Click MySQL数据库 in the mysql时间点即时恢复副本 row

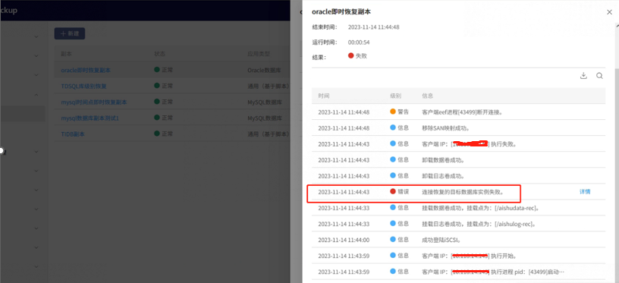tap(265, 102)
